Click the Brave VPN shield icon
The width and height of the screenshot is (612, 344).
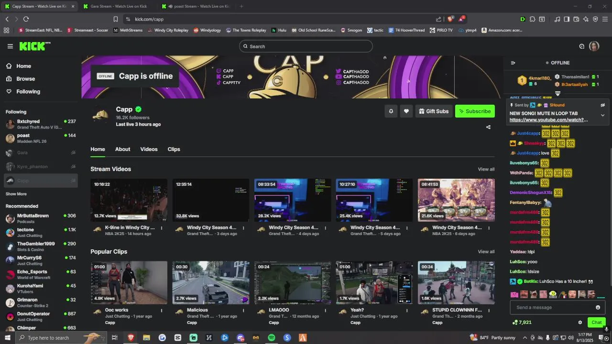pyautogui.click(x=595, y=19)
